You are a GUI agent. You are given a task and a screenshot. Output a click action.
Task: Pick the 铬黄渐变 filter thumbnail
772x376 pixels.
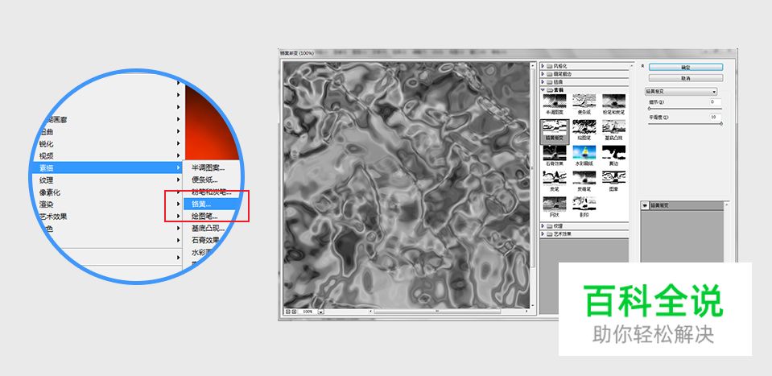tap(555, 129)
